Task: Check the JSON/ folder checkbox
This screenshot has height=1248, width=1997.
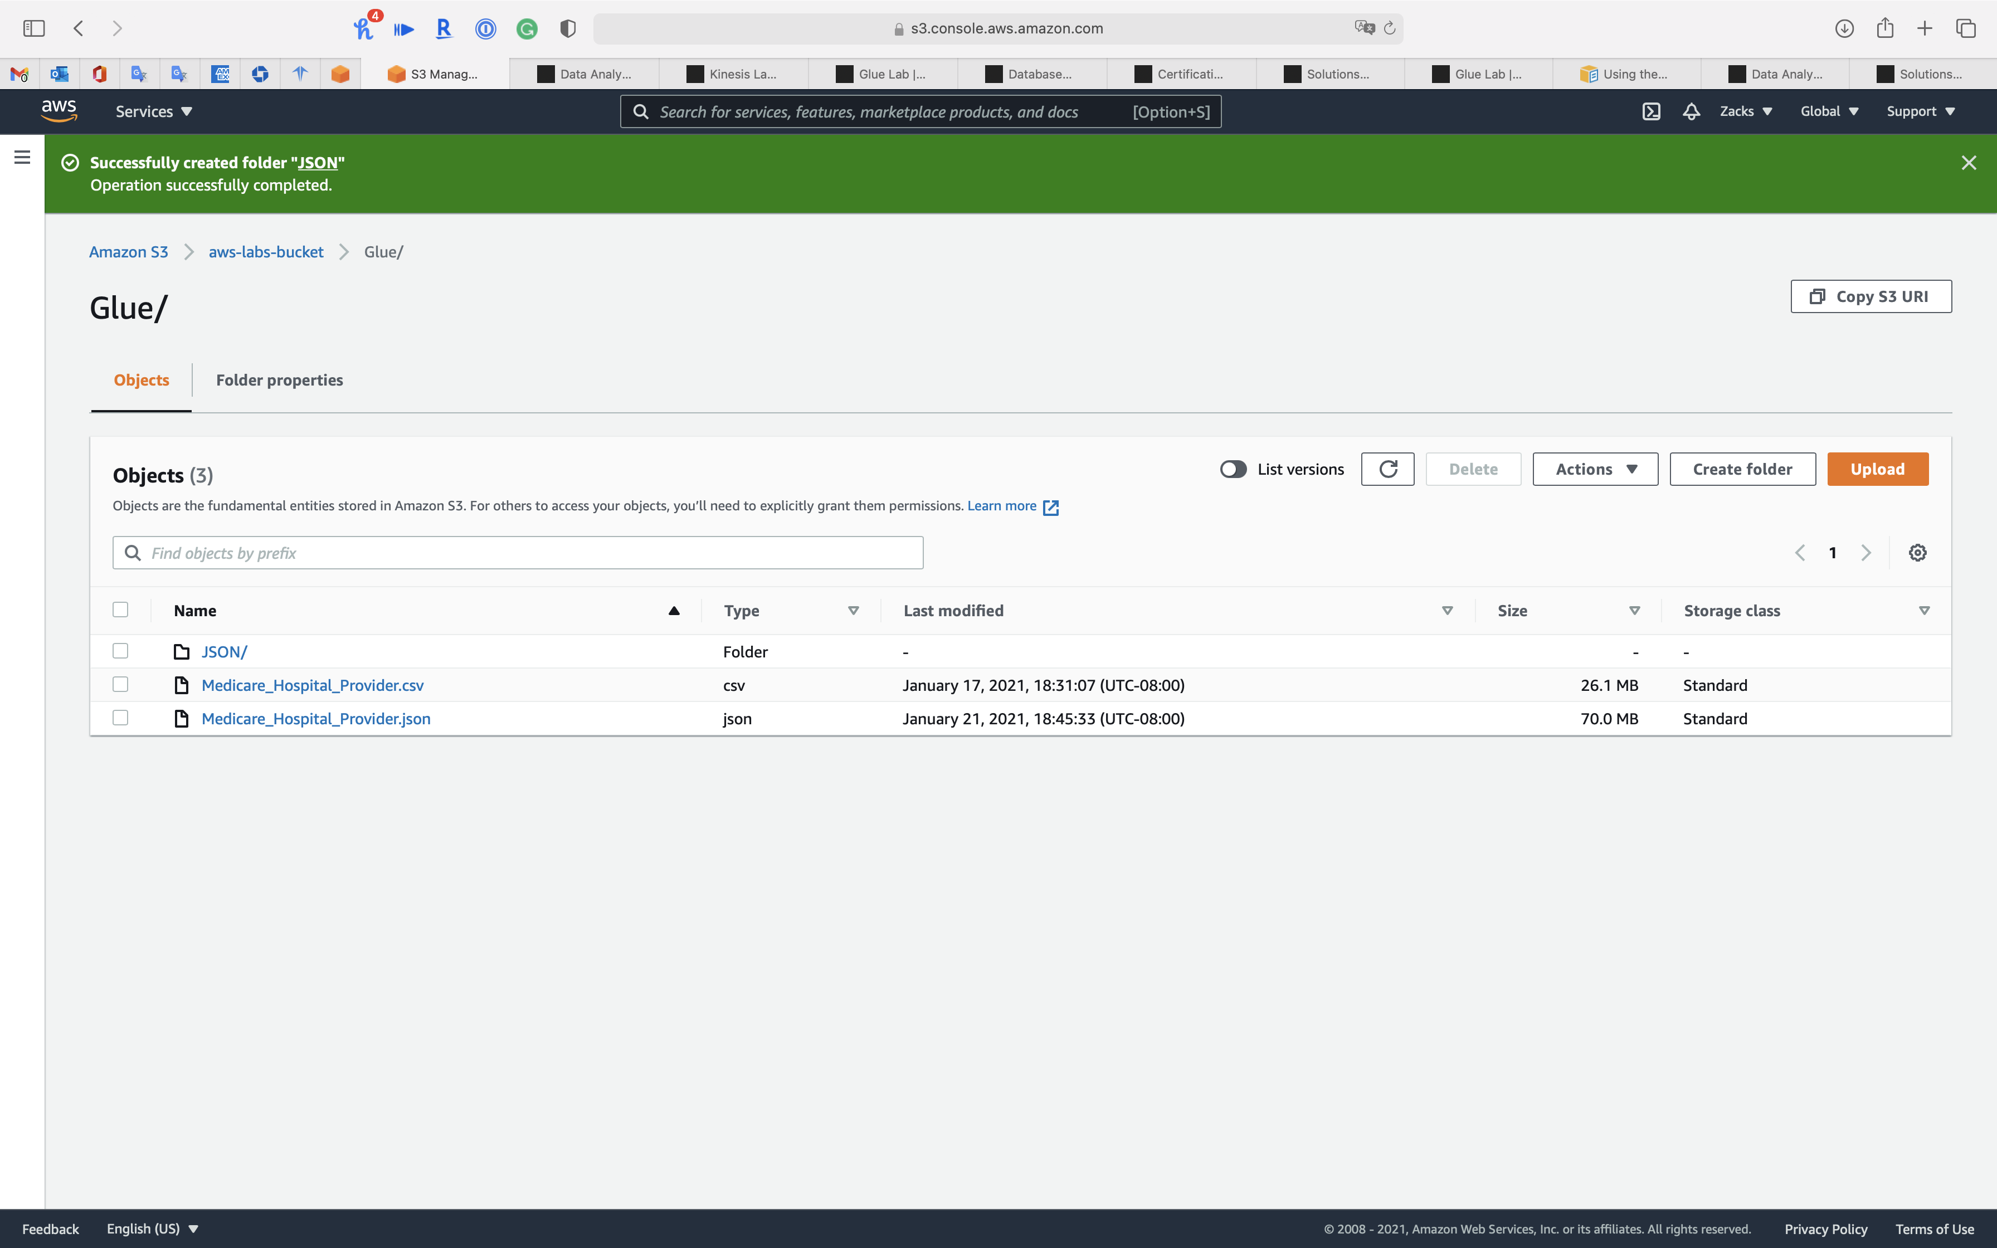Action: point(120,651)
